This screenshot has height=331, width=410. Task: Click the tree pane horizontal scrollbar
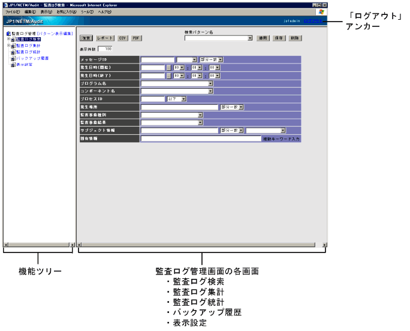(39, 245)
